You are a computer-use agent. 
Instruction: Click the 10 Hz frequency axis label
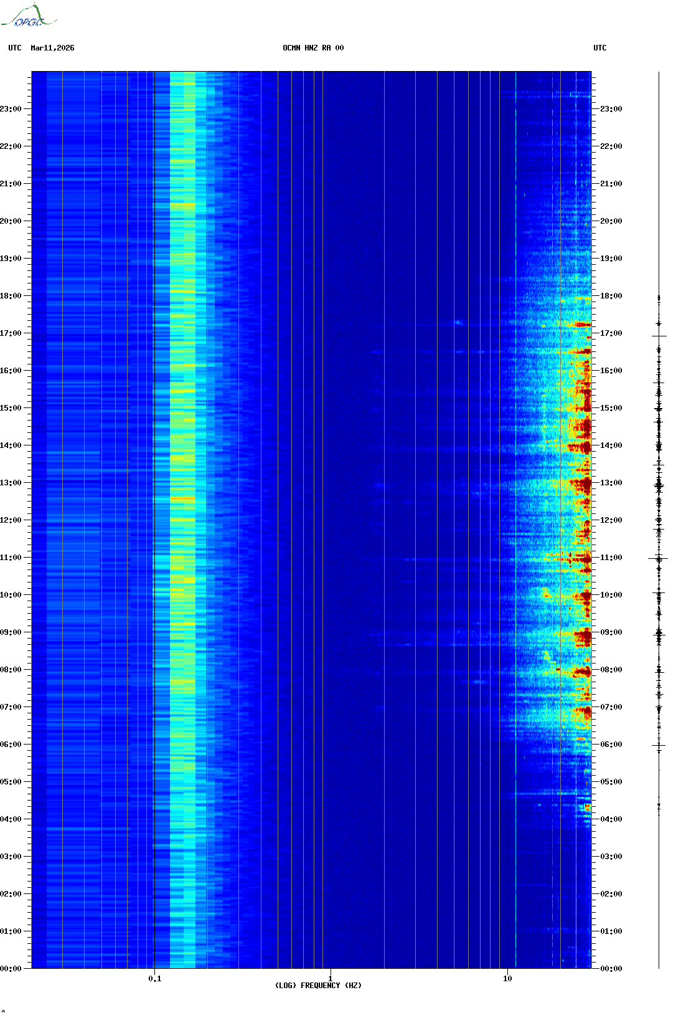click(x=507, y=979)
